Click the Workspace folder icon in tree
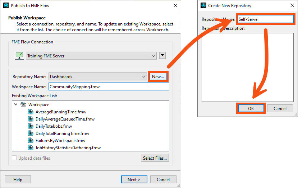Viewport: 298px width, 188px height. point(23,104)
